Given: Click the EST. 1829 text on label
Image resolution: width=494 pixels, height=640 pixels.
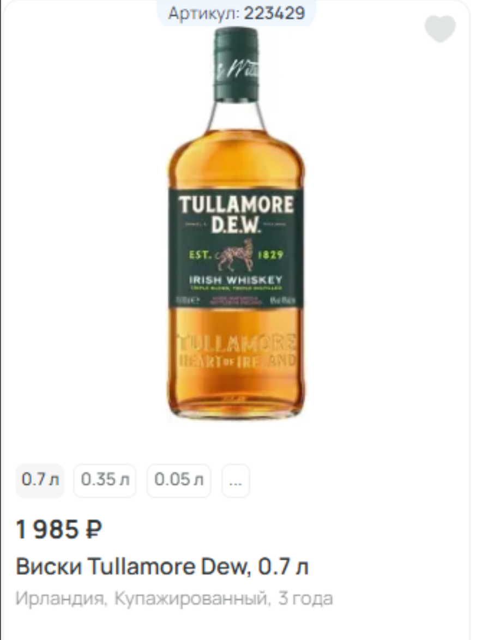Looking at the screenshot, I should point(236,256).
